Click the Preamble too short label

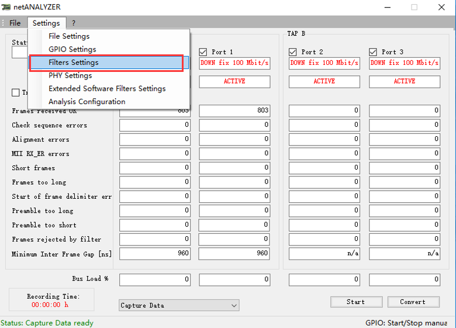[x=44, y=225]
